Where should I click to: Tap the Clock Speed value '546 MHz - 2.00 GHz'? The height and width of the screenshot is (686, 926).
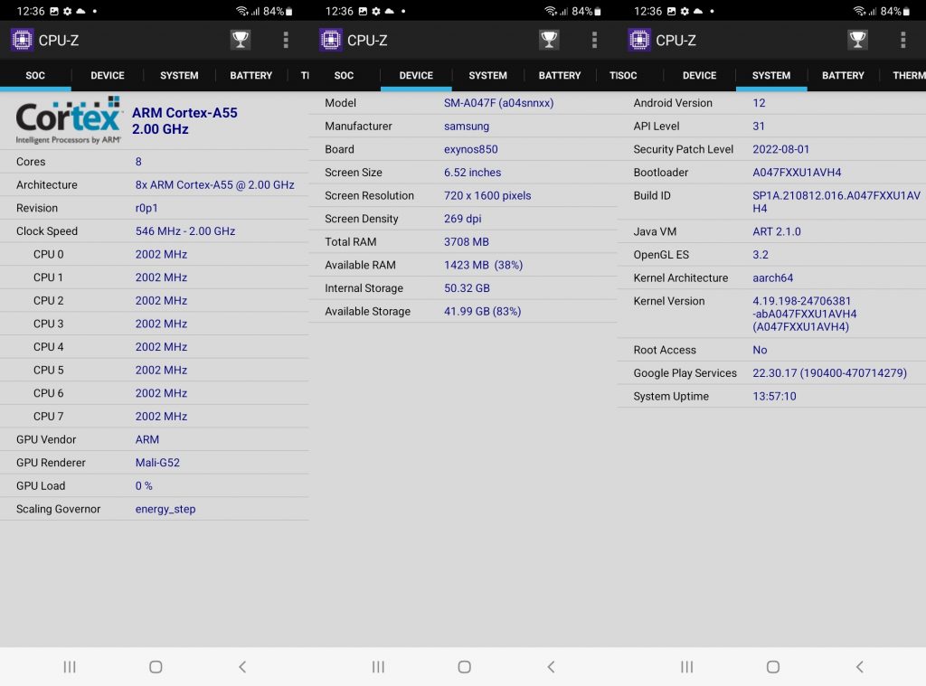click(185, 230)
